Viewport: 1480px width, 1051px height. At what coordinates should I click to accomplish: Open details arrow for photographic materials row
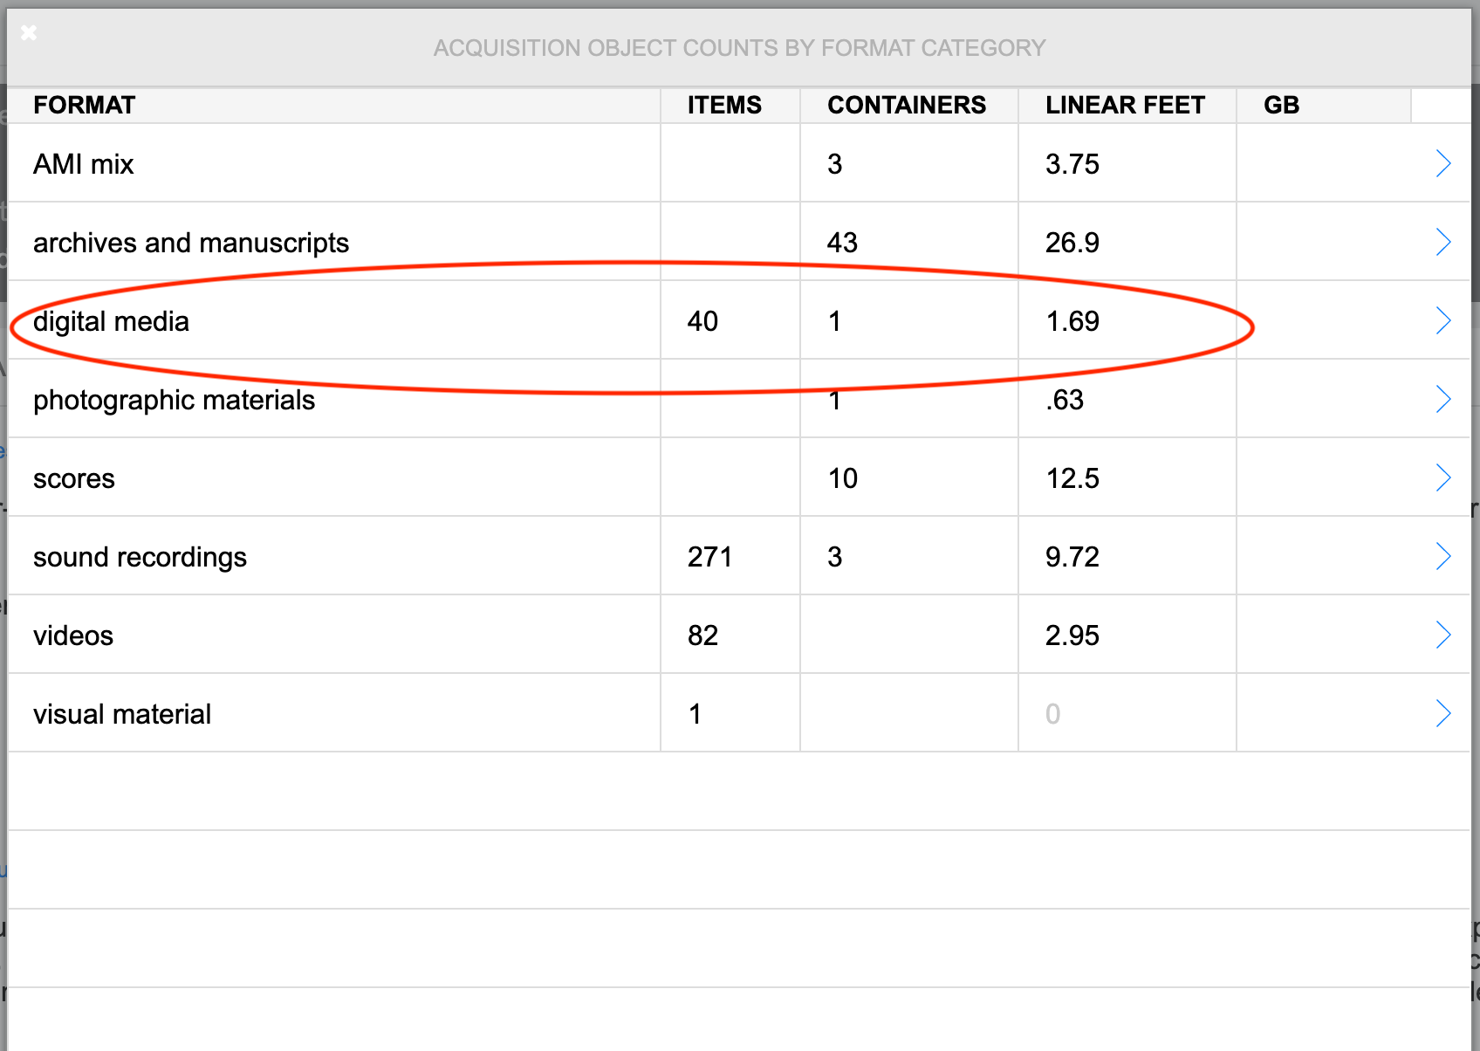pyautogui.click(x=1443, y=399)
